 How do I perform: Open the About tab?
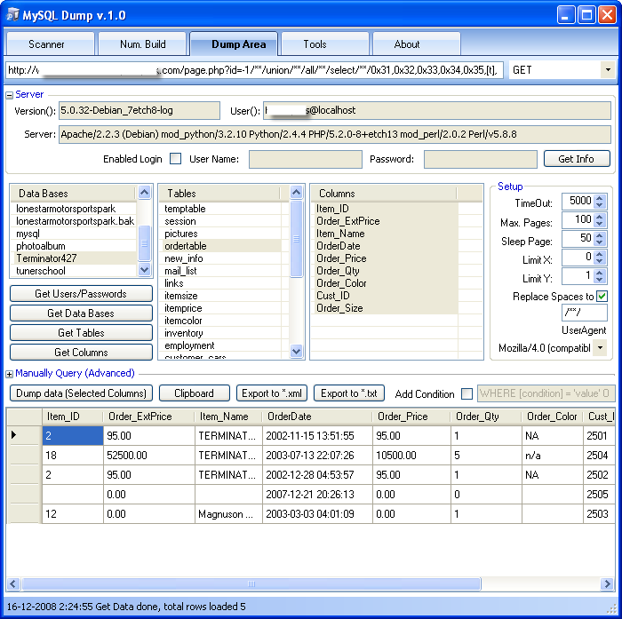tap(417, 44)
